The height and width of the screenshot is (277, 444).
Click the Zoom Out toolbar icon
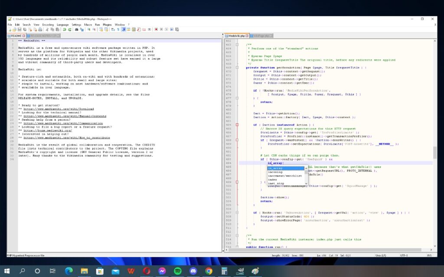pyautogui.click(x=94, y=29)
